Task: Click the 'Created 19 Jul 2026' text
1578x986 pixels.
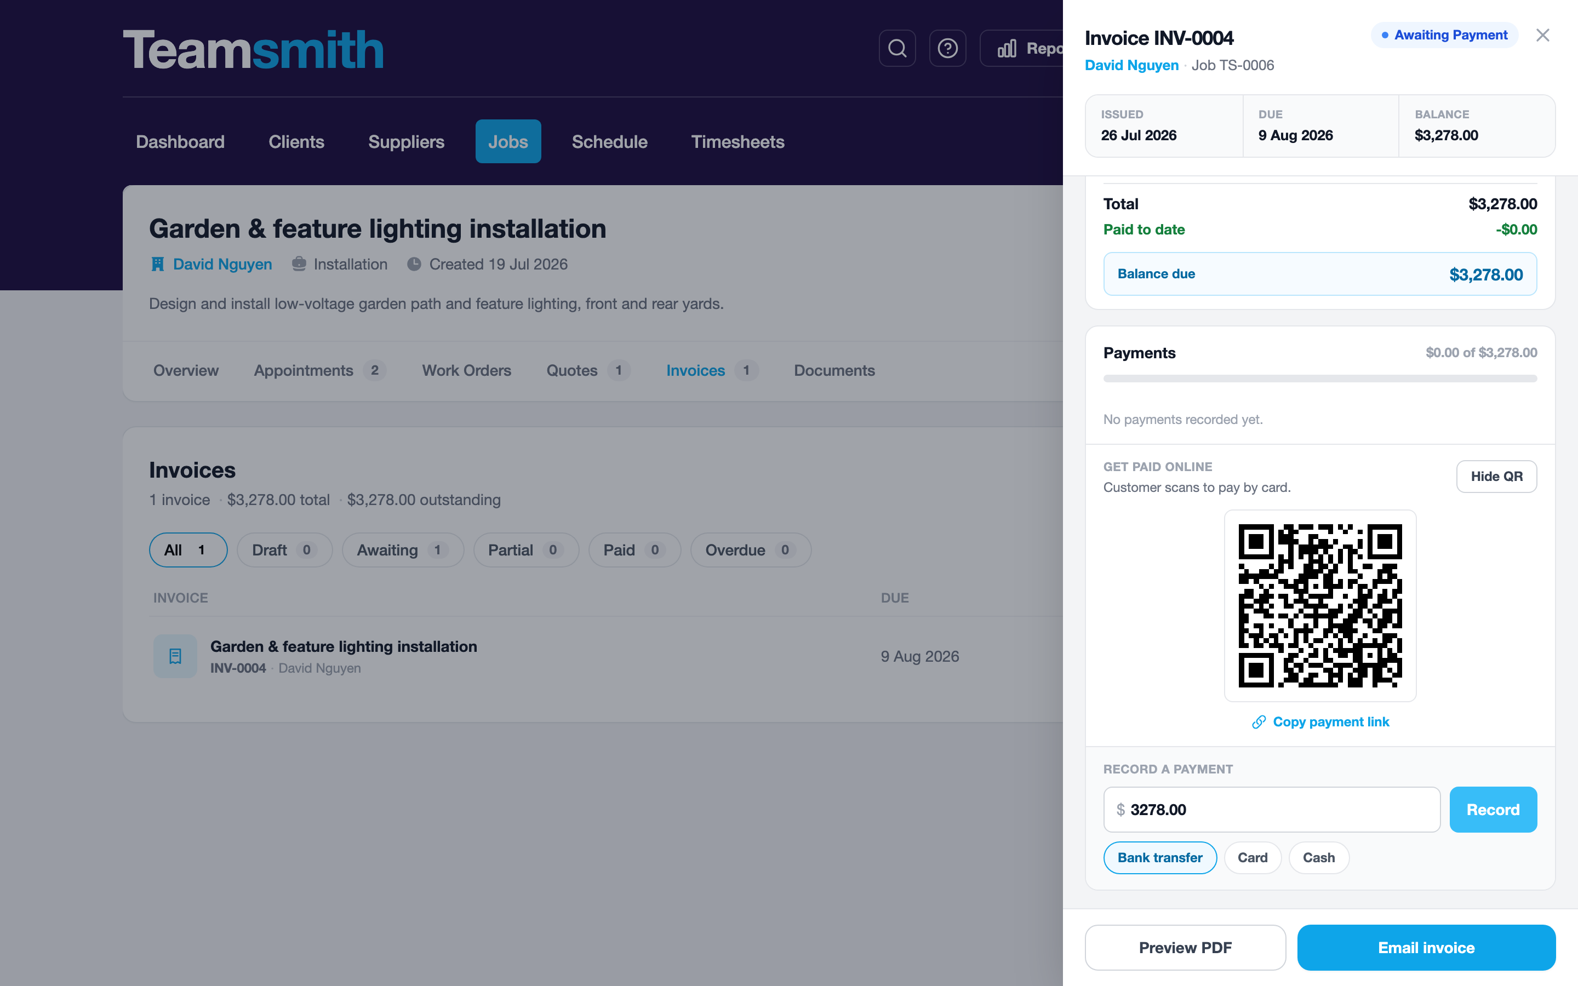Action: point(498,264)
